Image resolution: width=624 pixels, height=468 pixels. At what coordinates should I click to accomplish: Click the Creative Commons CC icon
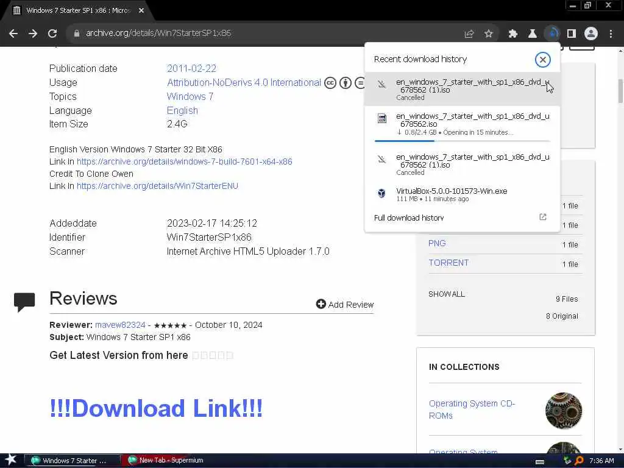point(330,83)
